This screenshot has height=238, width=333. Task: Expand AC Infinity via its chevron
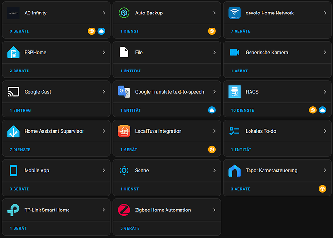pos(104,13)
